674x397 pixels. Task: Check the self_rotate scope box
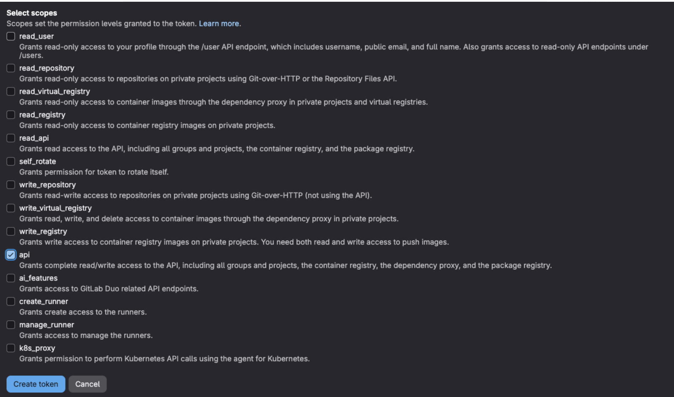click(11, 162)
